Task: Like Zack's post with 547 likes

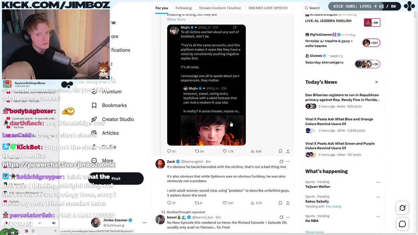Action: pos(228,203)
